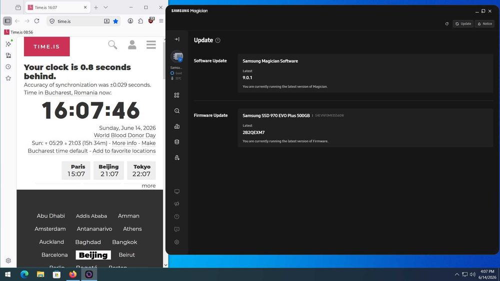500x281 pixels.
Task: Click the Firefox View icon left of tabs
Action: click(18, 7)
